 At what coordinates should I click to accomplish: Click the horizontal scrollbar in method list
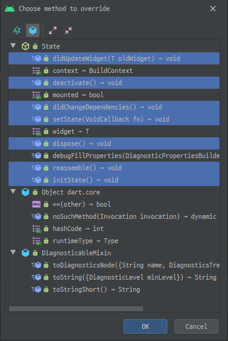click(x=76, y=309)
